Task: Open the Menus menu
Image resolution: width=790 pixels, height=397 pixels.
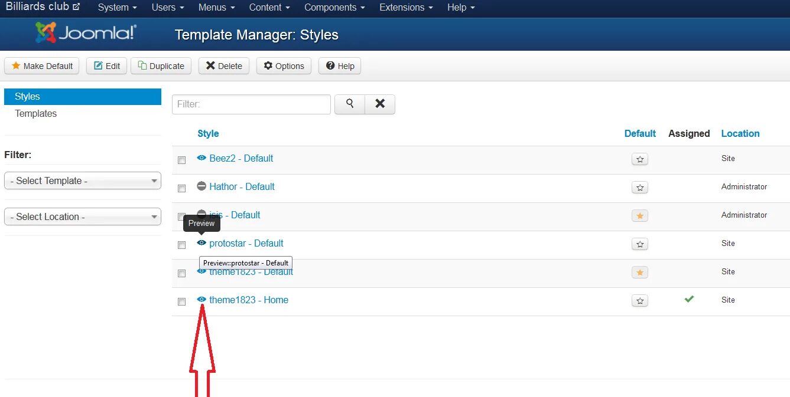Action: [217, 8]
